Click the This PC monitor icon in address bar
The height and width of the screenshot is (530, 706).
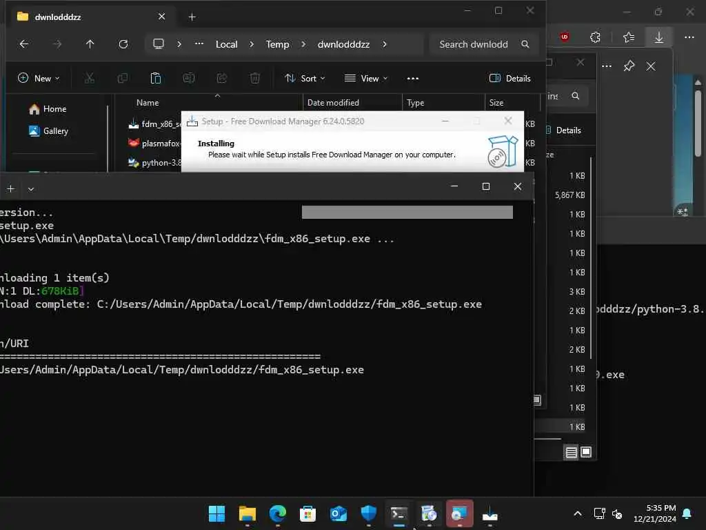point(159,44)
